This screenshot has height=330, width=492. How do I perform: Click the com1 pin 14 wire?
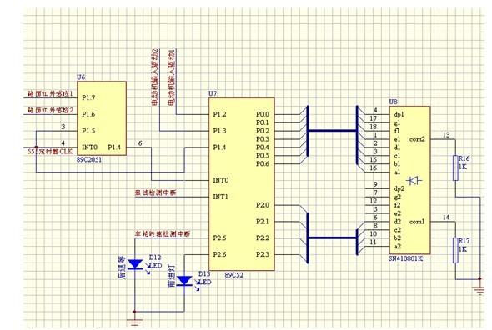coord(443,222)
